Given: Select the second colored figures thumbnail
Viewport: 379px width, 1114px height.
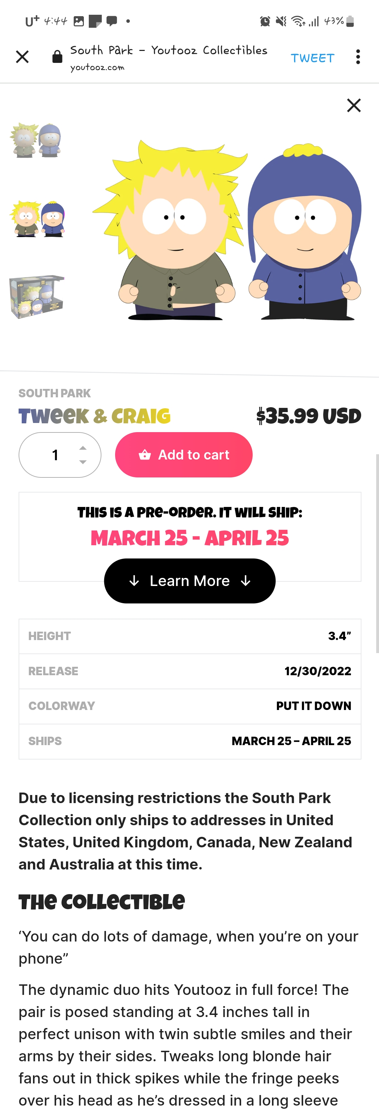Looking at the screenshot, I should [37, 219].
